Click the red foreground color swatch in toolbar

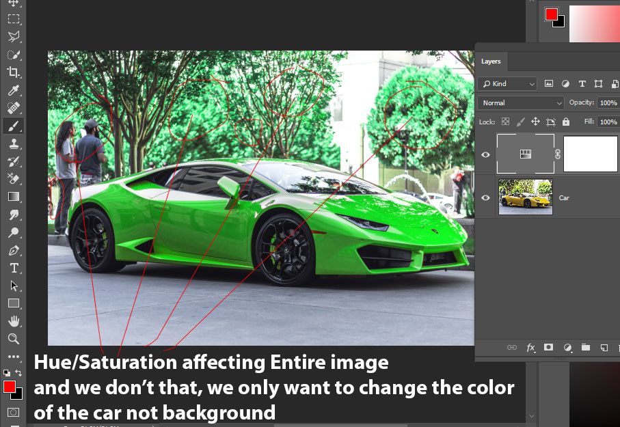point(10,387)
